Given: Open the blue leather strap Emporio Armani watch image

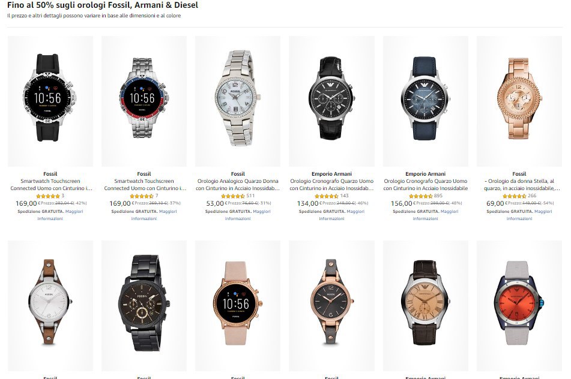Looking at the screenshot, I should click(x=425, y=101).
